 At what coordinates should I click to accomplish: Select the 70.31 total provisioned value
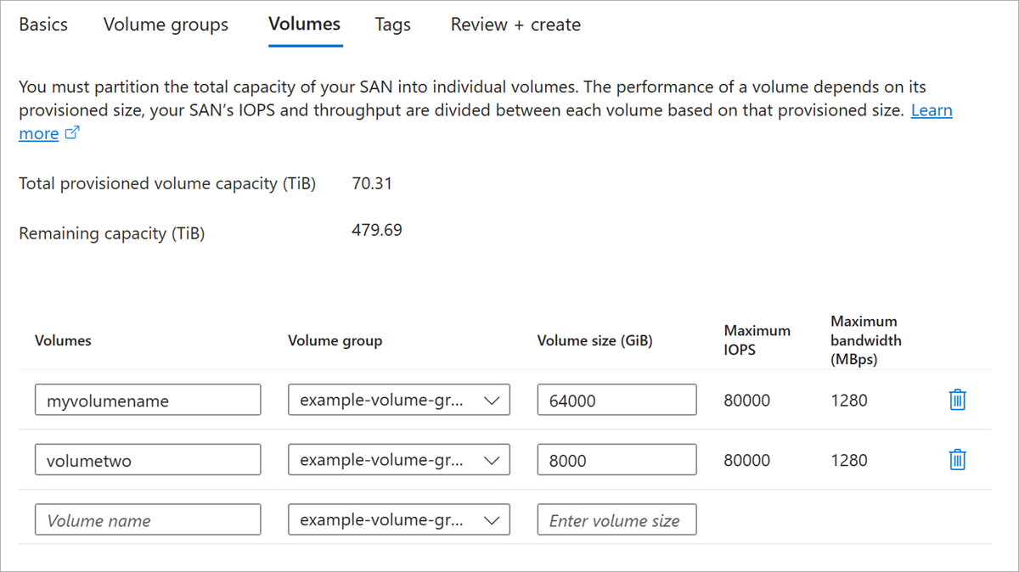tap(372, 183)
